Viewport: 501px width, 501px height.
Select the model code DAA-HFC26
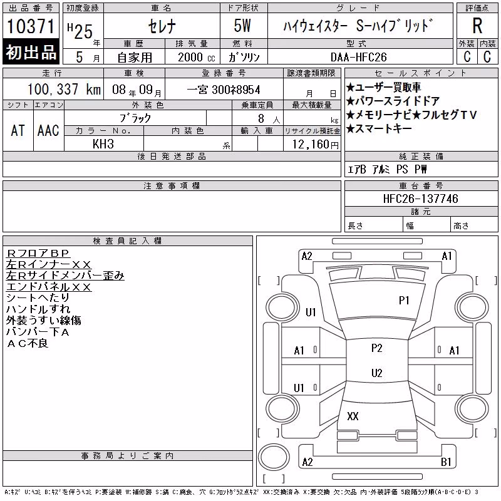358,57
